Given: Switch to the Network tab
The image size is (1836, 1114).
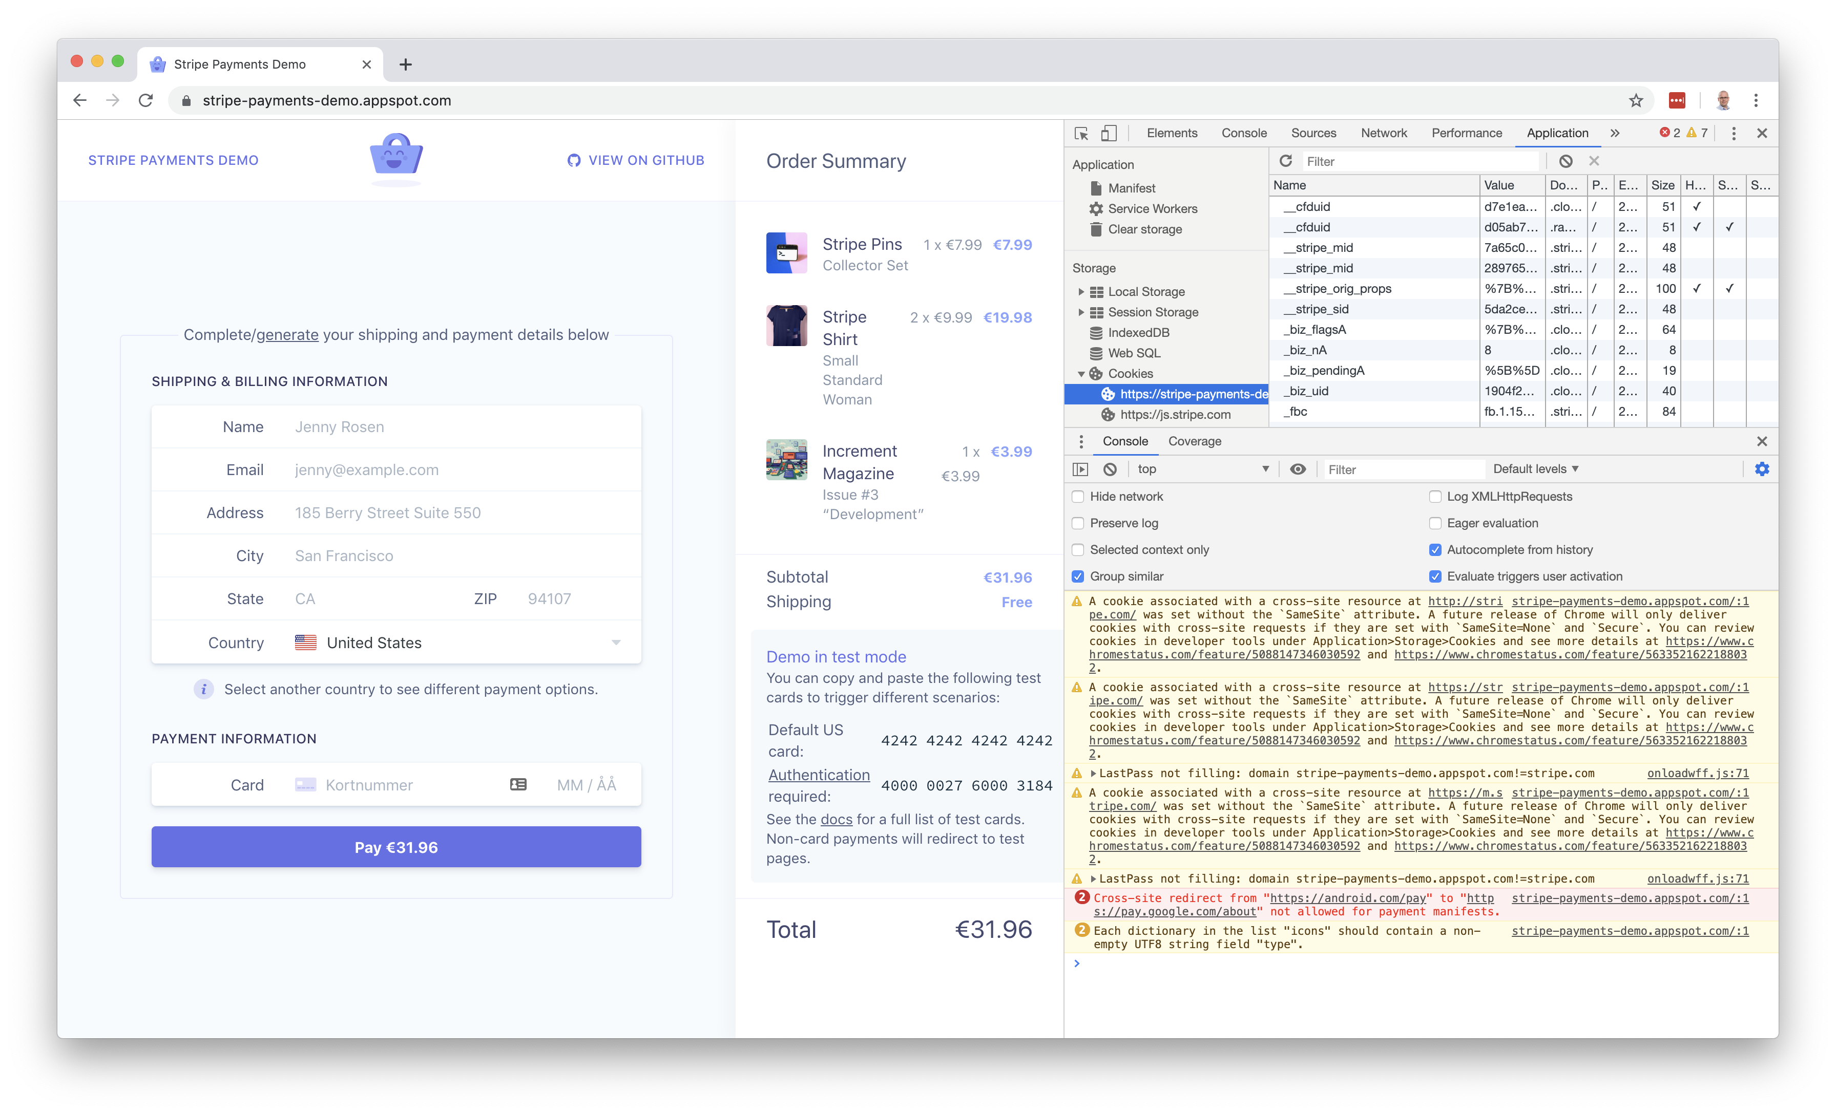Looking at the screenshot, I should [x=1384, y=133].
